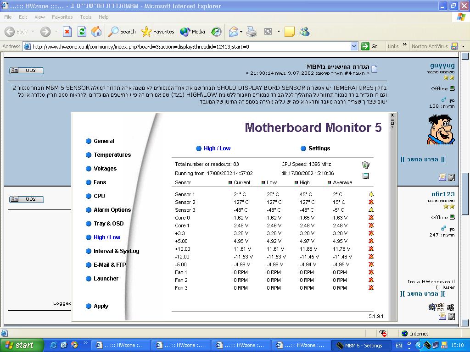Open the Search pane
Image resolution: width=470 pixels, height=352 pixels.
(x=122, y=32)
